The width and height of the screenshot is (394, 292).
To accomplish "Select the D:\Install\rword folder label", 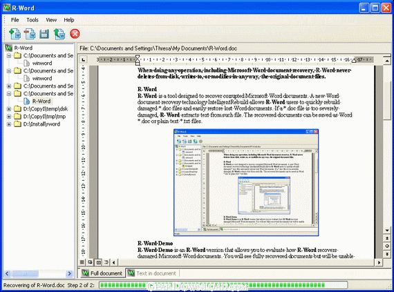I will click(x=41, y=124).
